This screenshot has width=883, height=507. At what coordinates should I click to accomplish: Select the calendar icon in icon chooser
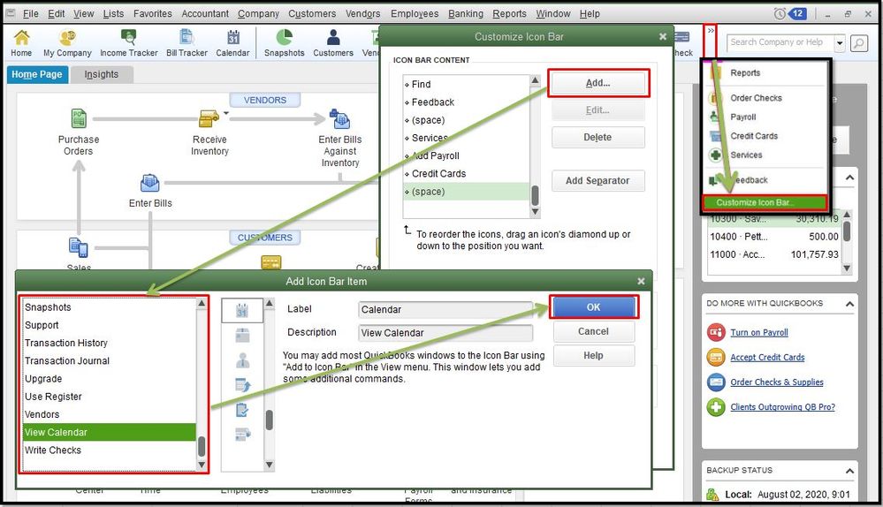pyautogui.click(x=242, y=311)
